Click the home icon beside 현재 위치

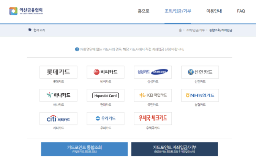(x=30, y=30)
